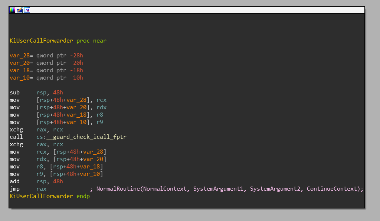Click the rax operand of jmp
This screenshot has height=221, width=380.
coord(42,189)
